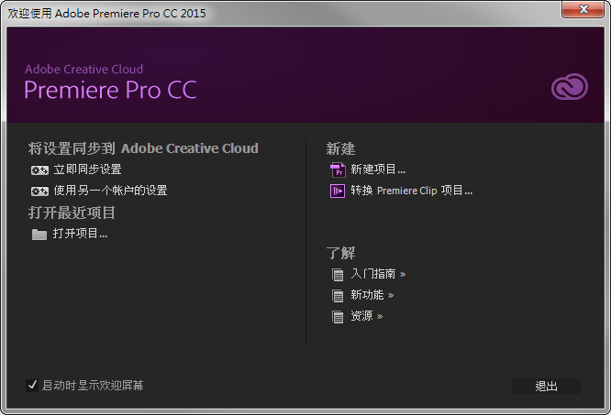Open the 新功能 link
The width and height of the screenshot is (611, 415).
(x=372, y=295)
